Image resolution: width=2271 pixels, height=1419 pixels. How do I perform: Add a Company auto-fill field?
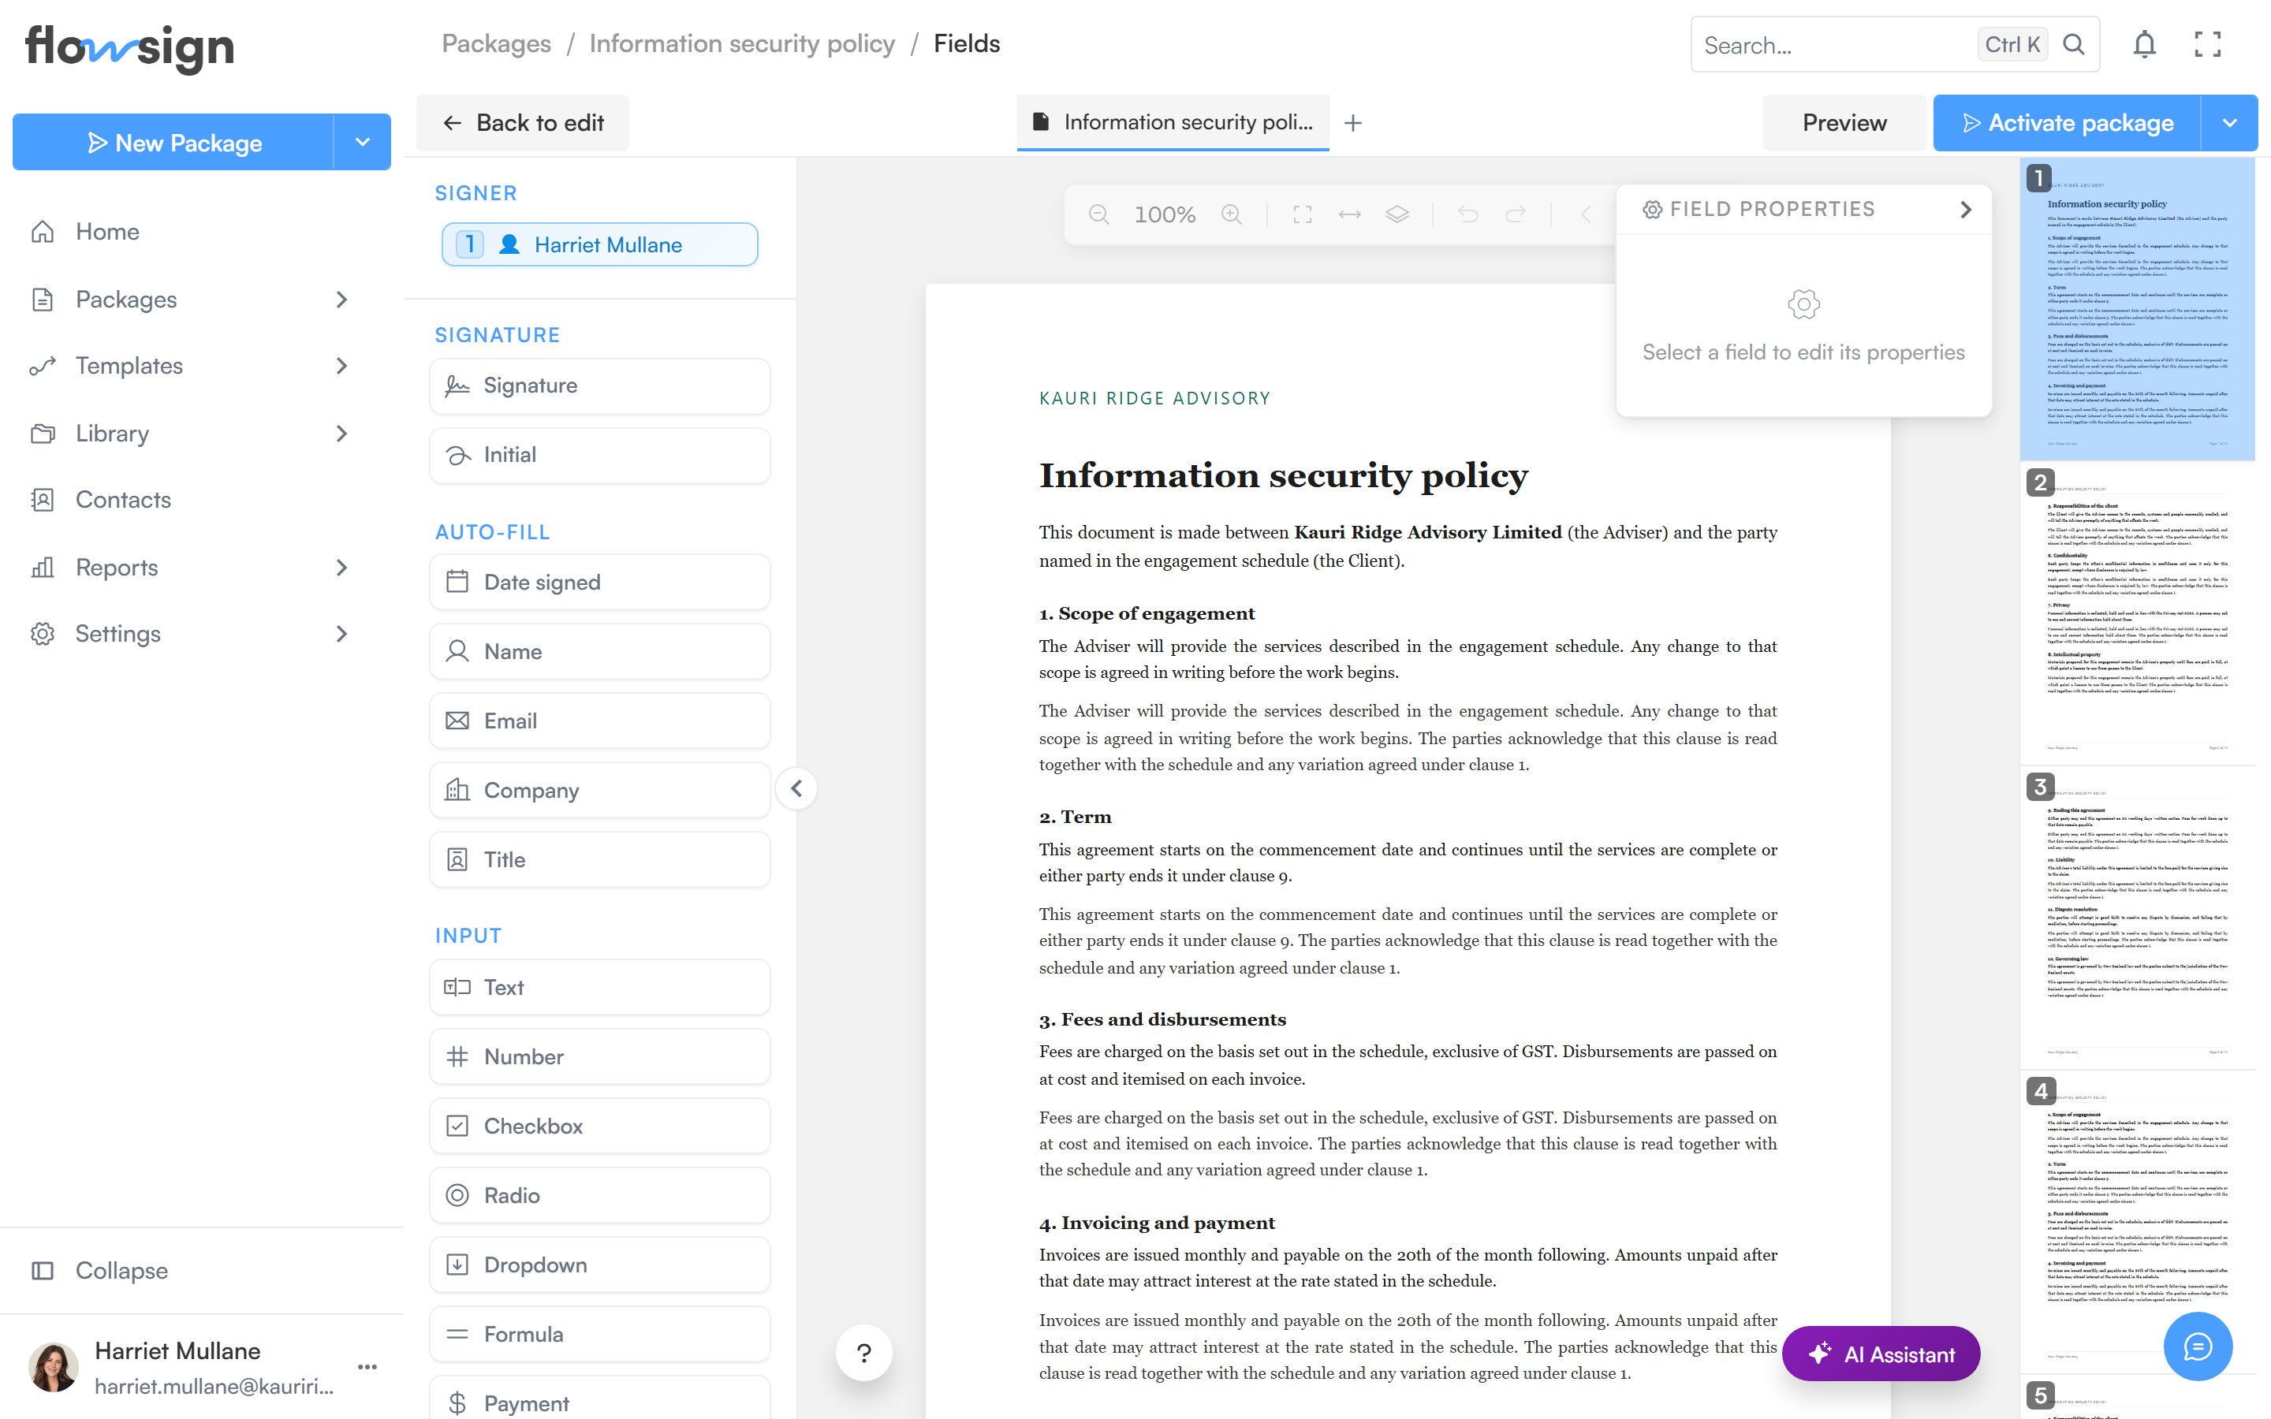[x=601, y=790]
